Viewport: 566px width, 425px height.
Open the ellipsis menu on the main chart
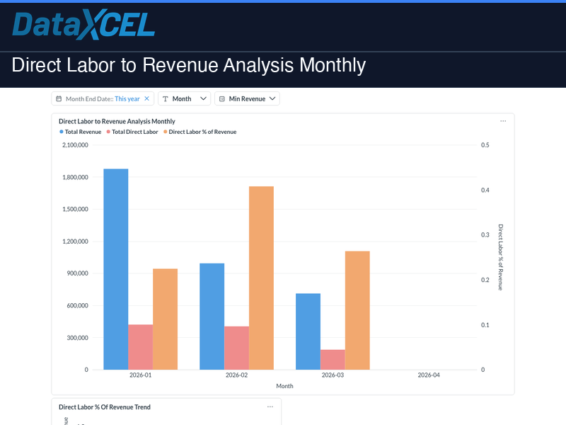coord(503,120)
